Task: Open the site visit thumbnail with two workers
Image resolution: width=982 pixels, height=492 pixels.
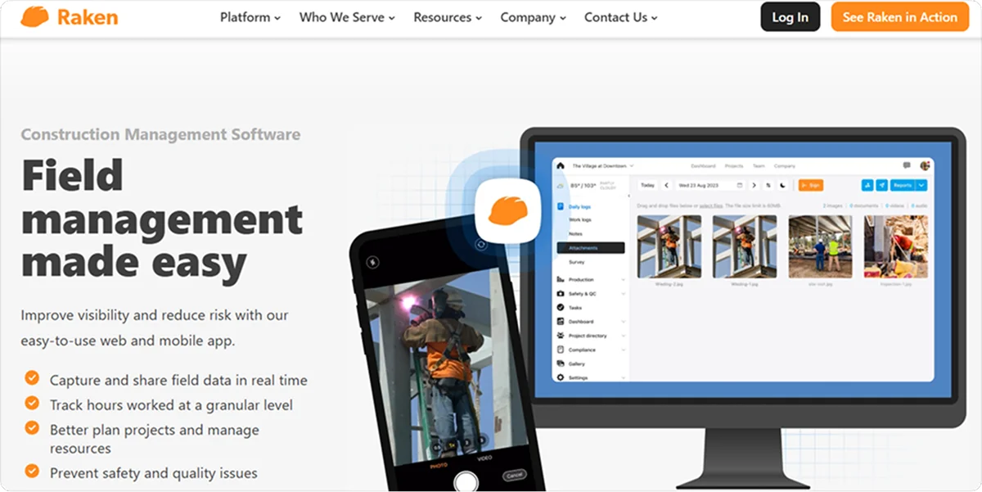Action: coord(820,246)
